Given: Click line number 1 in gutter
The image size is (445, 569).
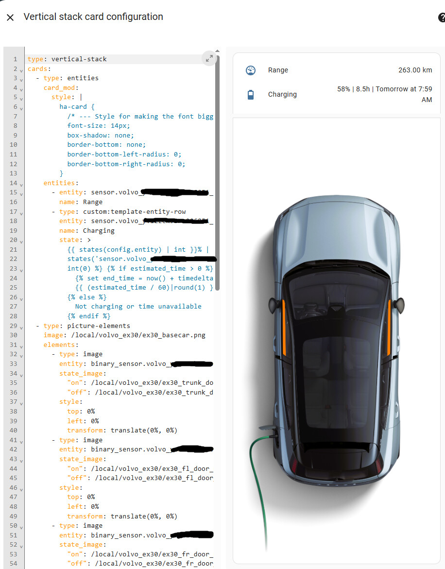Looking at the screenshot, I should (15, 59).
